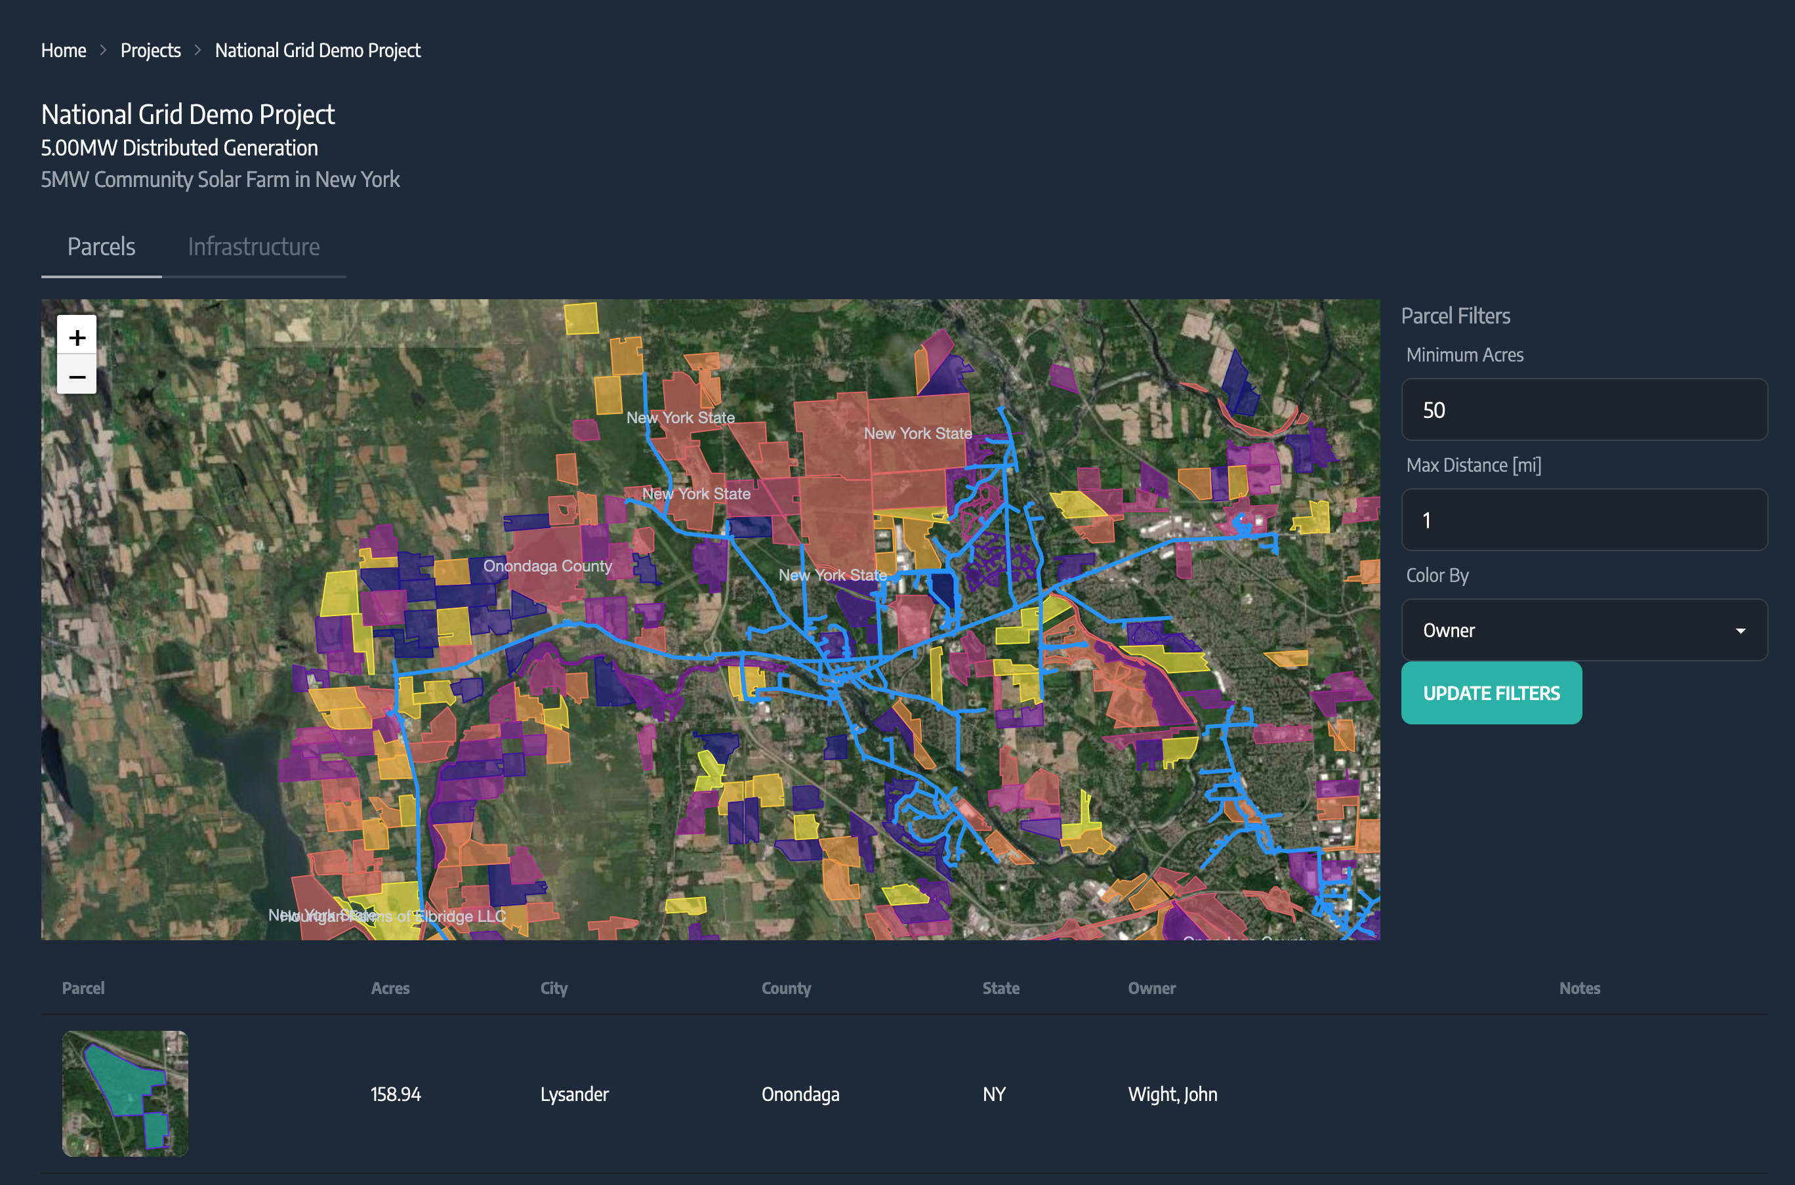1795x1185 pixels.
Task: Select the Parcel Filters heading
Action: click(1455, 316)
